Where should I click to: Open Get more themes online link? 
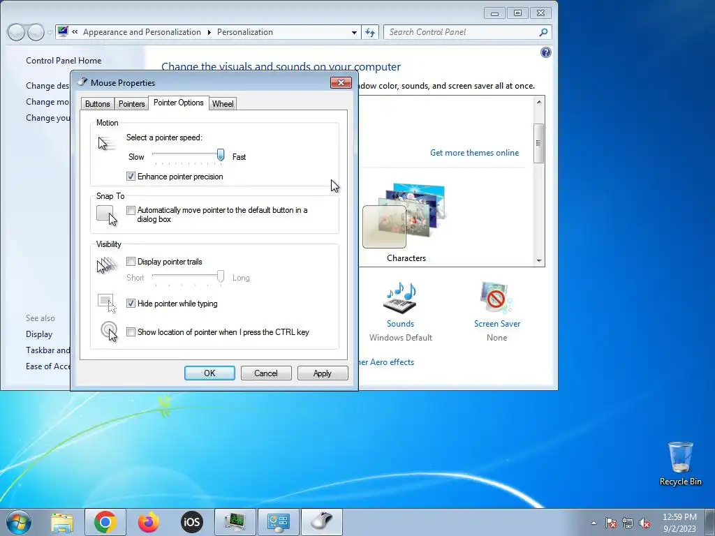click(x=474, y=153)
